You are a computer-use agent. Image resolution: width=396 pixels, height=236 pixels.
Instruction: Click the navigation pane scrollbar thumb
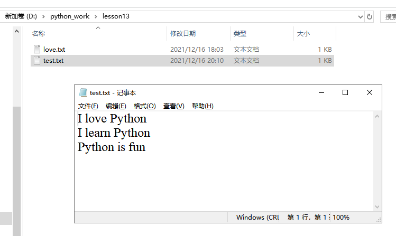pyautogui.click(x=17, y=172)
